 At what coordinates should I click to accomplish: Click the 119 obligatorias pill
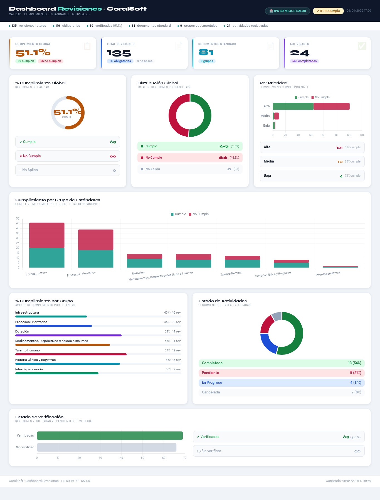[x=120, y=61]
